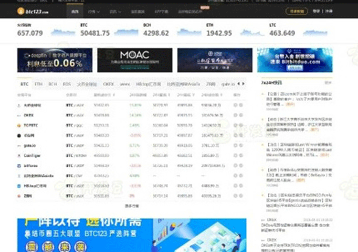358x252 pixels.
Task: Open the MOAC banner ad
Action: [135, 60]
